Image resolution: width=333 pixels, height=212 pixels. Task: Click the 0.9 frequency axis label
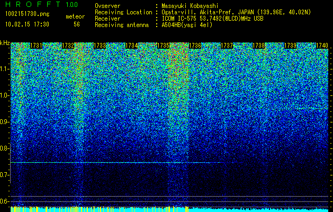point(4,122)
